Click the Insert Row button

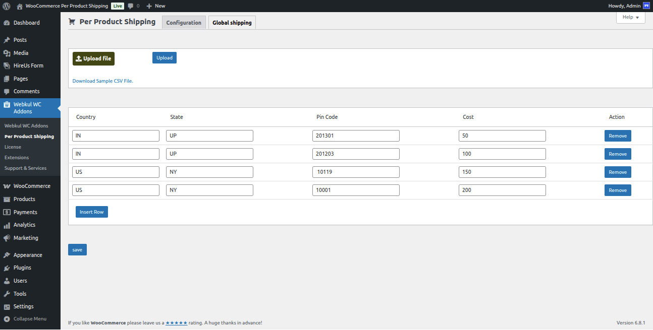91,212
